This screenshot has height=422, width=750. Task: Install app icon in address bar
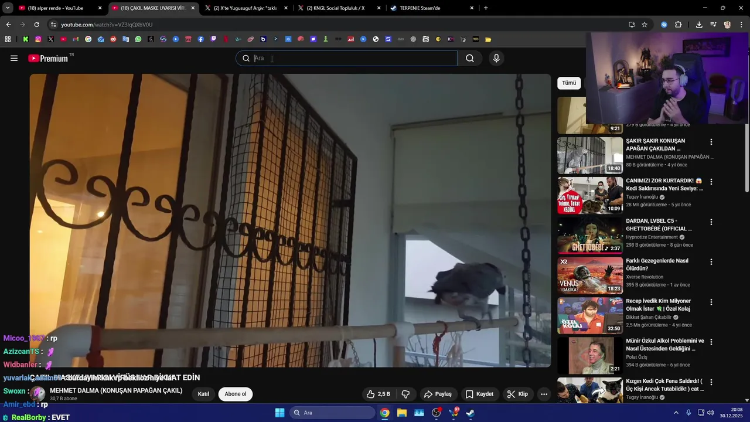[x=632, y=25]
